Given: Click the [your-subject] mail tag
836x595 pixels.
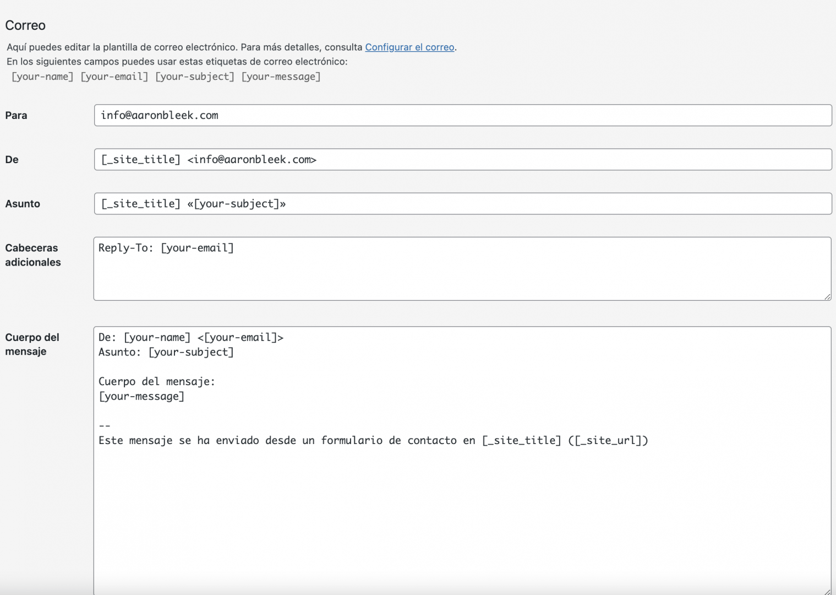Looking at the screenshot, I should coord(195,77).
